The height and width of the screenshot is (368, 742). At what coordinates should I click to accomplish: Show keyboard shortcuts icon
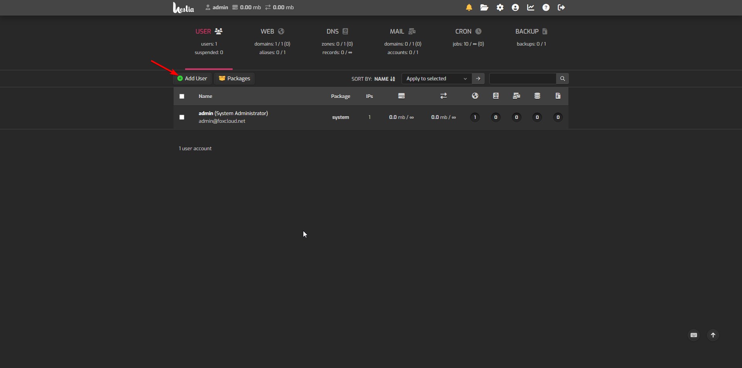(x=694, y=335)
